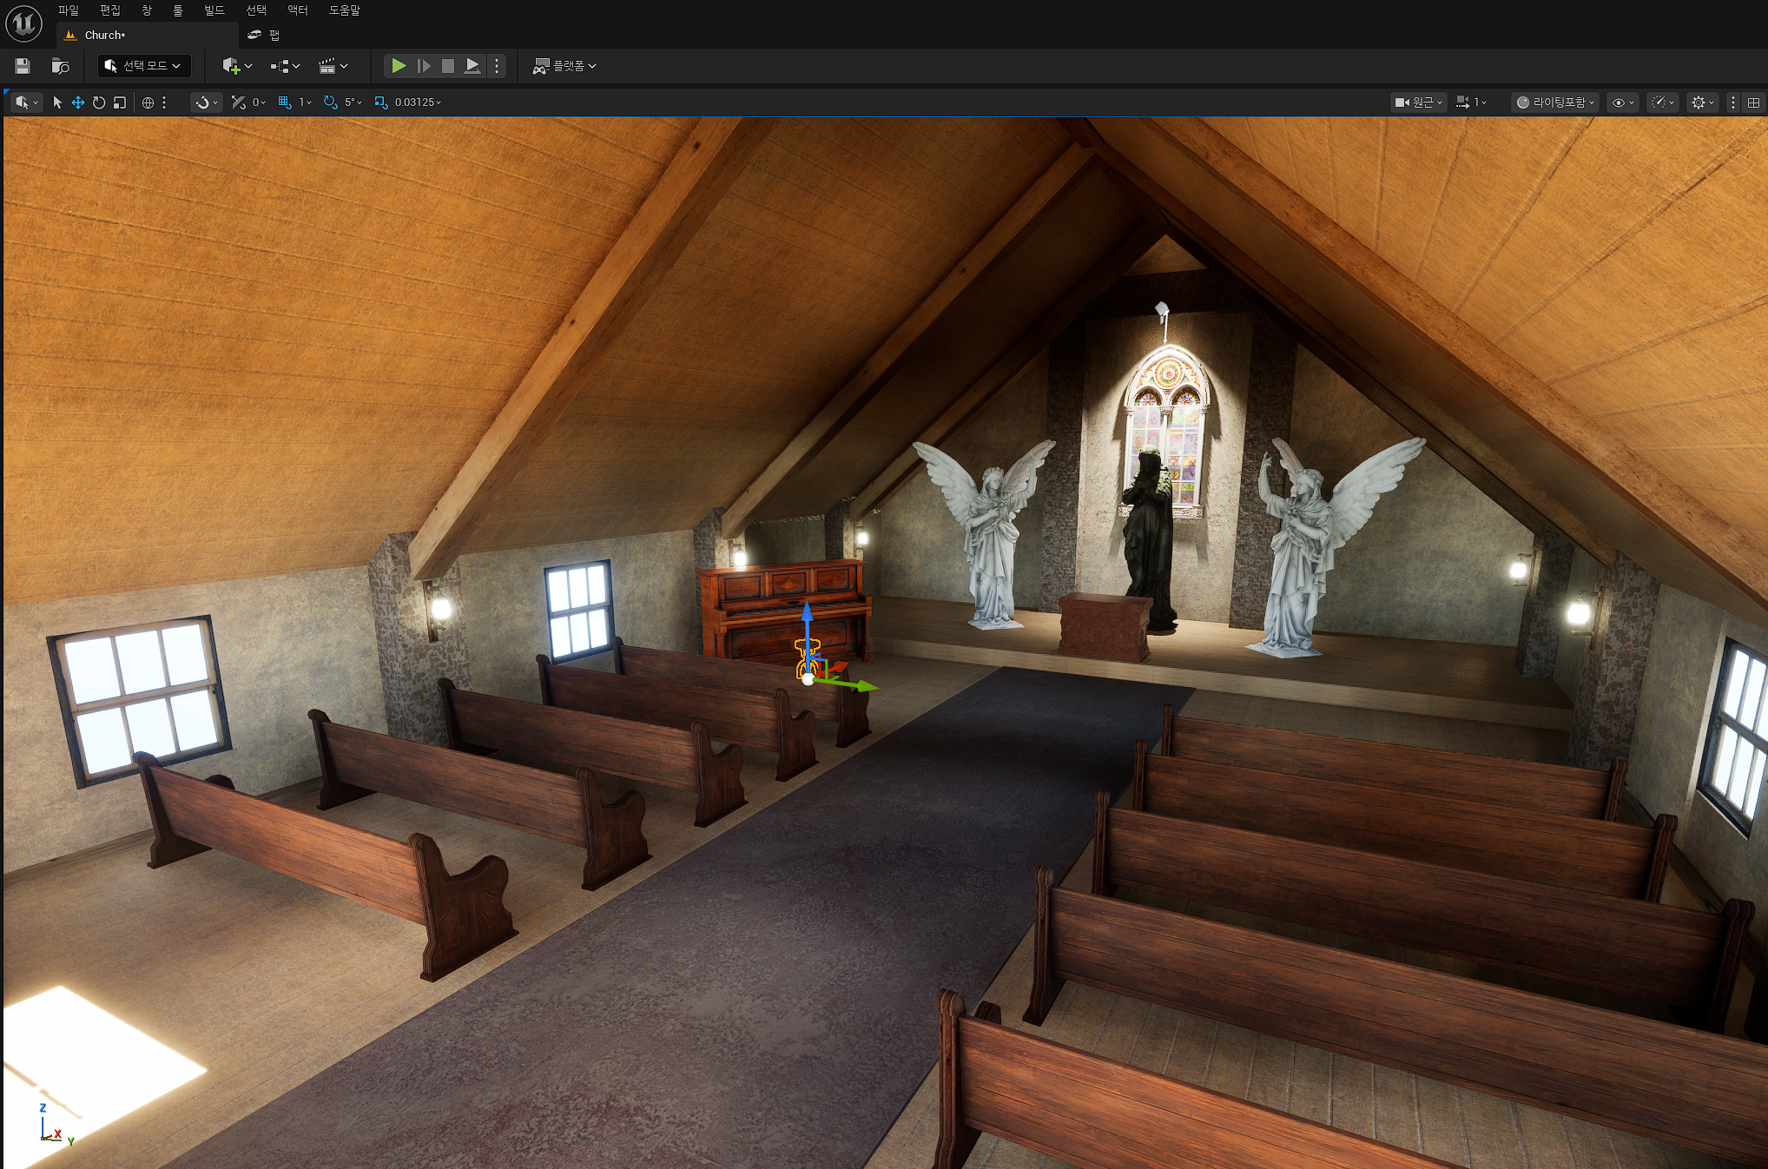Screen dimensions: 1768x1169
Task: Open the 파일 menu
Action: (68, 10)
